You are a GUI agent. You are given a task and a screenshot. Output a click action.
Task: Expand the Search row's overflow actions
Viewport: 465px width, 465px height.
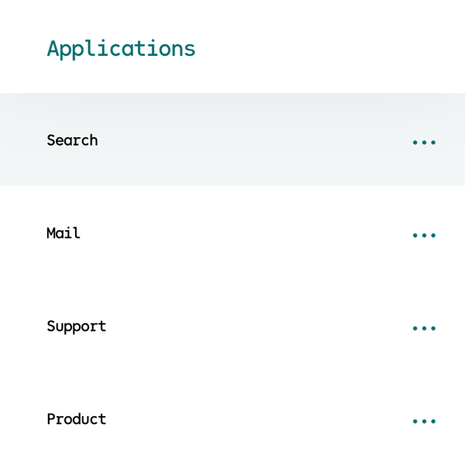(x=424, y=143)
